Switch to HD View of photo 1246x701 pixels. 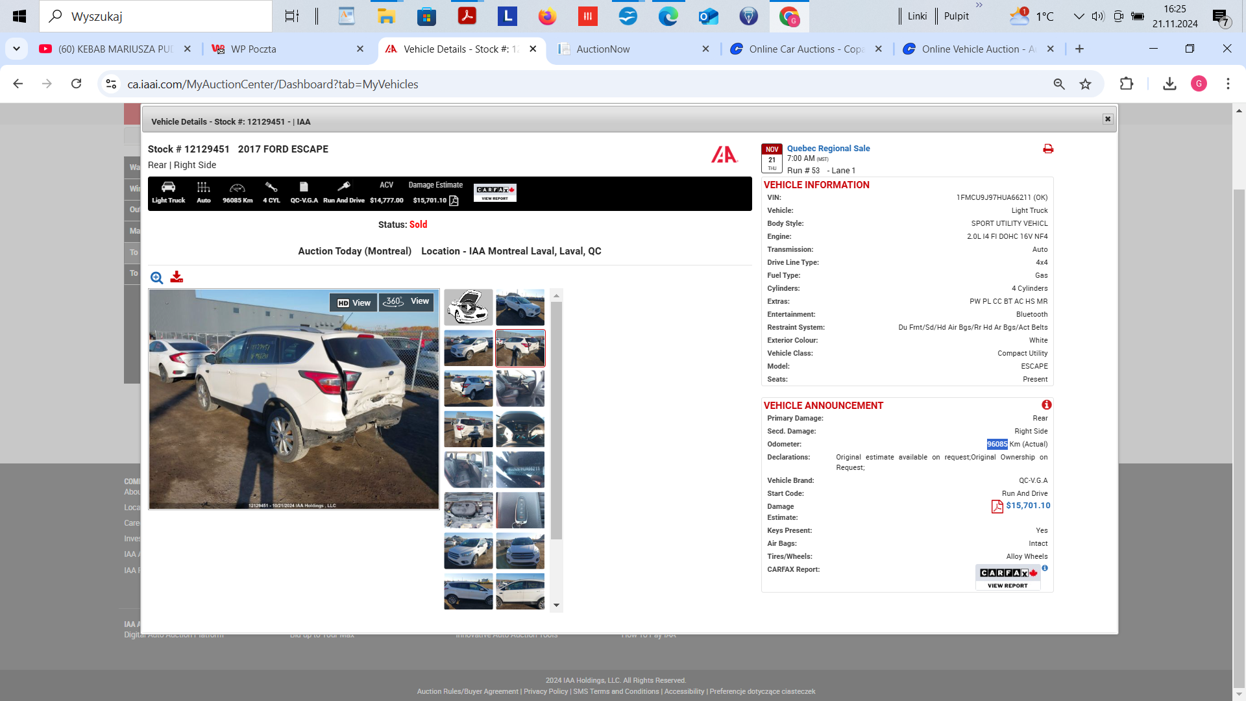tap(354, 302)
